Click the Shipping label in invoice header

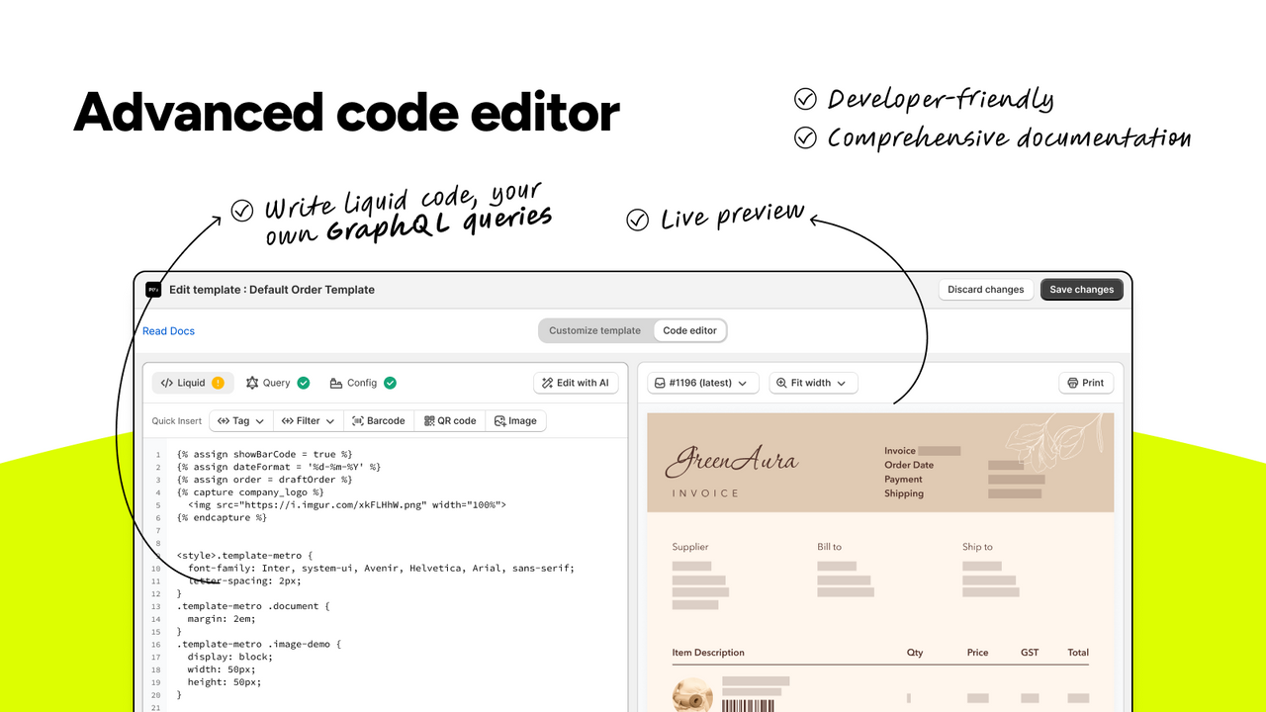904,493
